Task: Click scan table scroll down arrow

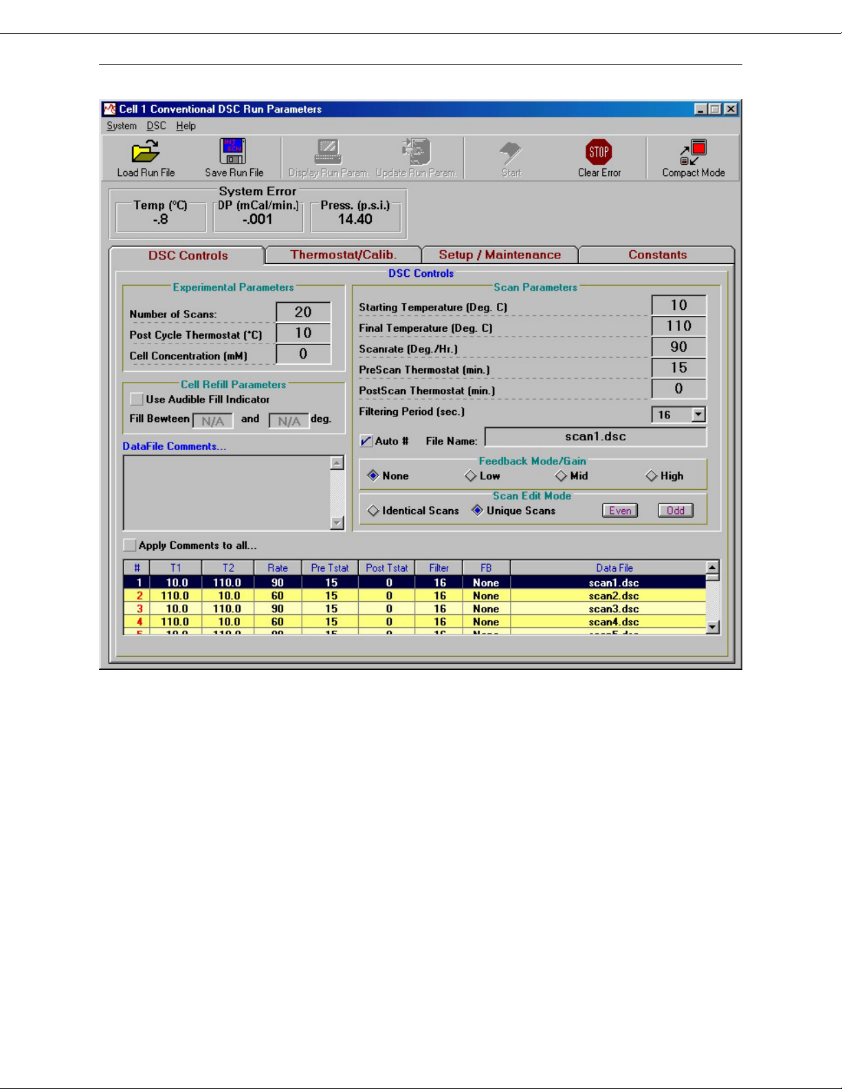Action: click(713, 627)
